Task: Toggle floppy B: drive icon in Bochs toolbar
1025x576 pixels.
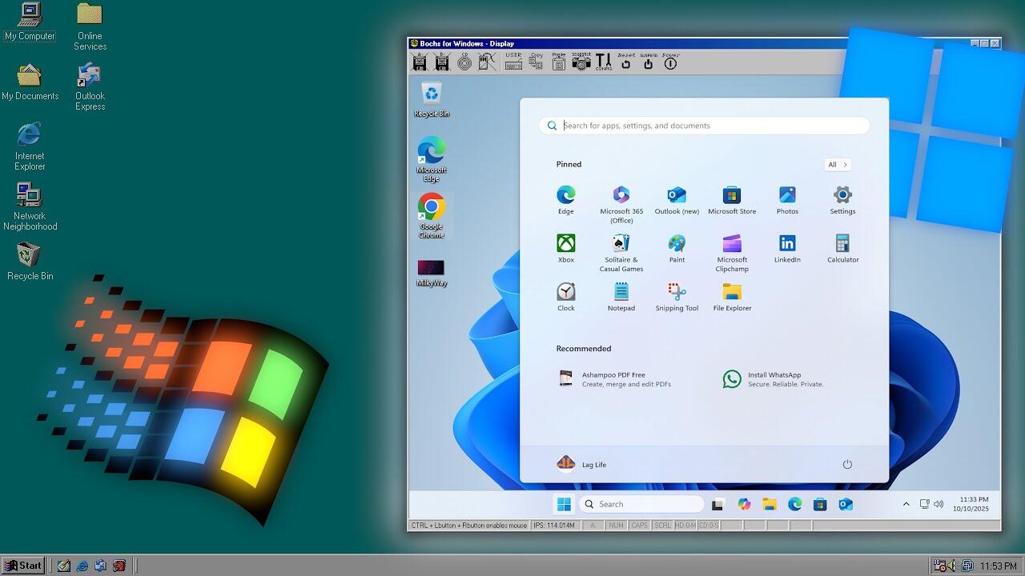Action: pos(441,62)
